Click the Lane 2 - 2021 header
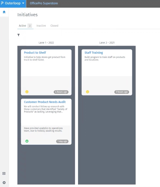Viewport: 160px width, 187px height. pyautogui.click(x=107, y=43)
